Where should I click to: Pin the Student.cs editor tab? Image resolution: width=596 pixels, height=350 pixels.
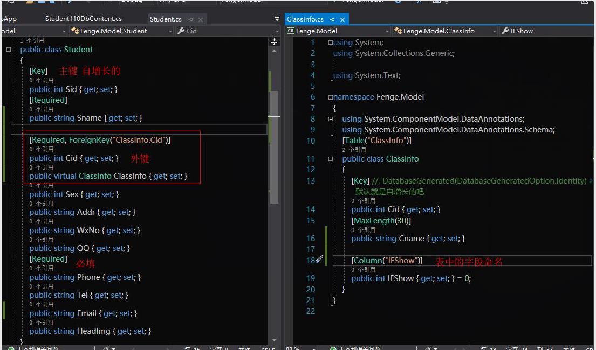[x=190, y=18]
